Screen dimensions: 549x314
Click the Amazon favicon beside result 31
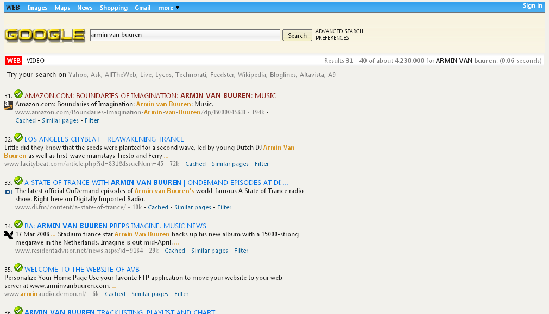pos(8,105)
